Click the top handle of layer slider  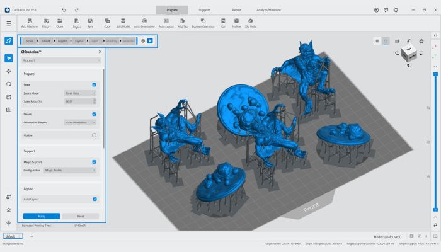pyautogui.click(x=436, y=74)
